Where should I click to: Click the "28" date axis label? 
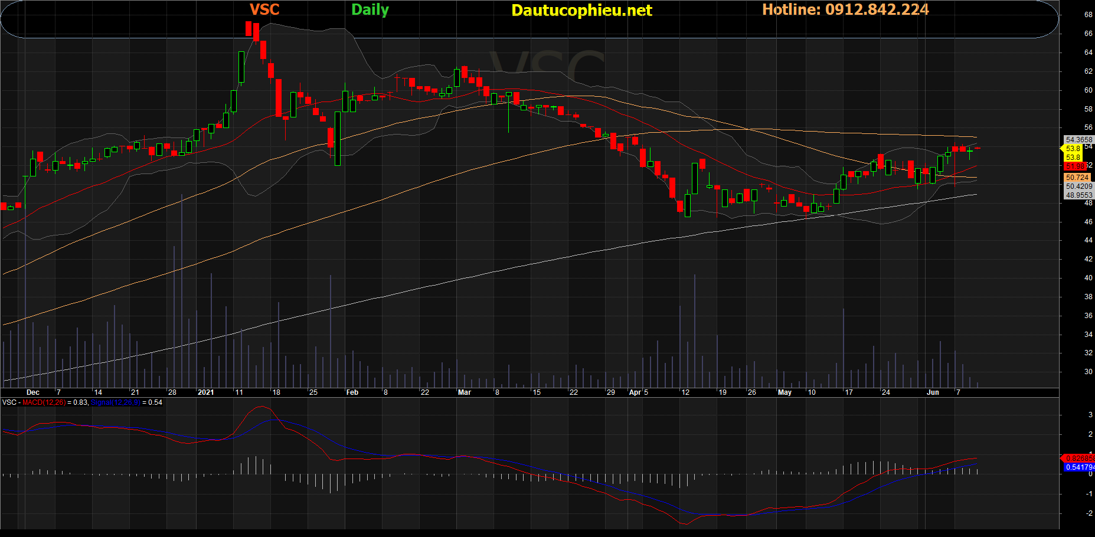click(x=172, y=392)
